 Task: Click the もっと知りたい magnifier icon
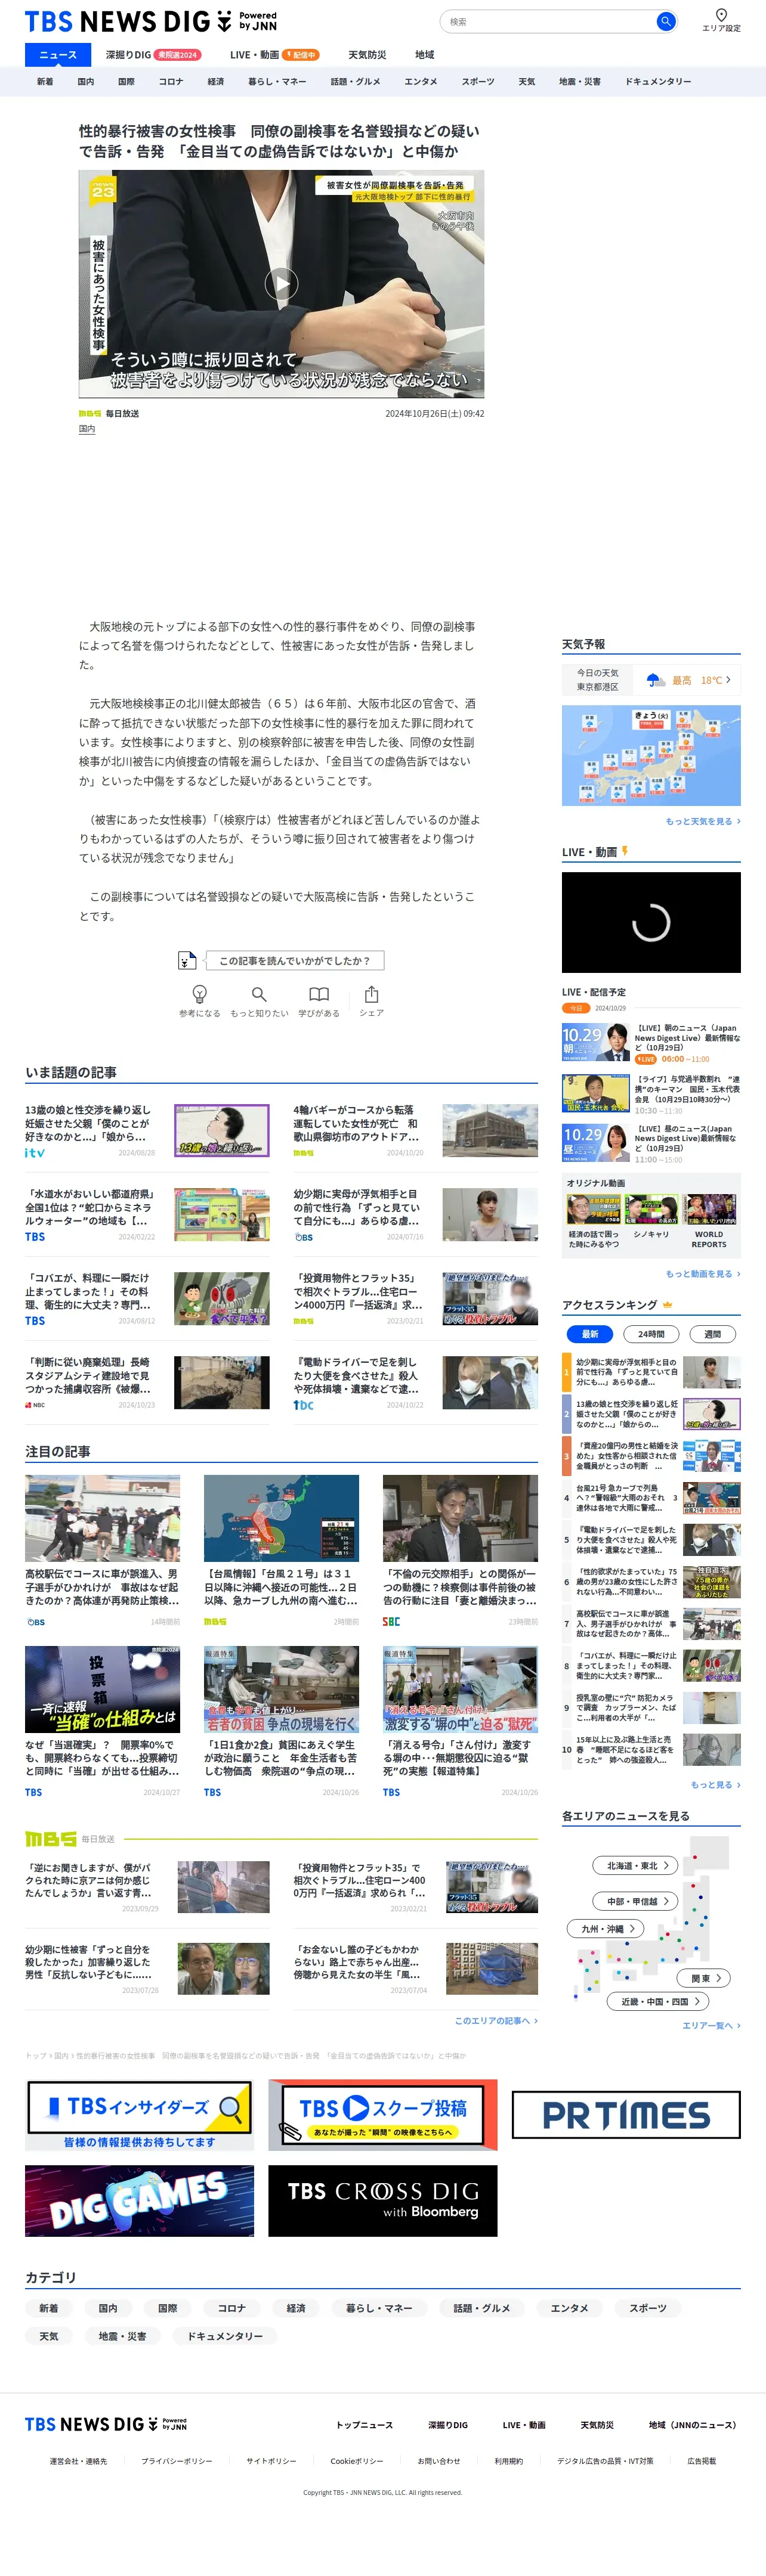point(260,994)
